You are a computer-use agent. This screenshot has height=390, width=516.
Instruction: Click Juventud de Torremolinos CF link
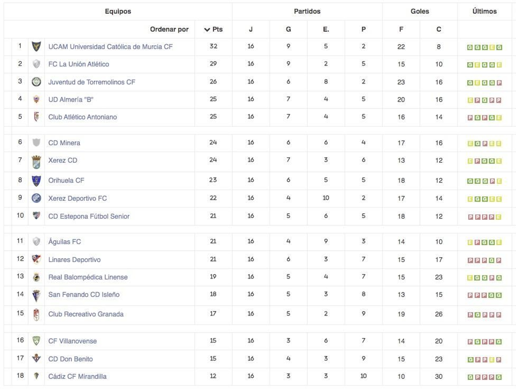(91, 82)
